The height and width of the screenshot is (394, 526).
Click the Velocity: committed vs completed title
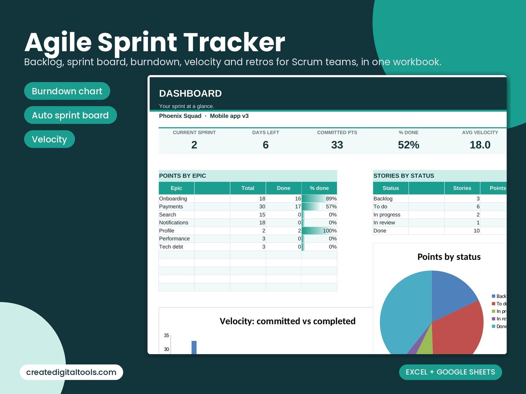coord(288,321)
